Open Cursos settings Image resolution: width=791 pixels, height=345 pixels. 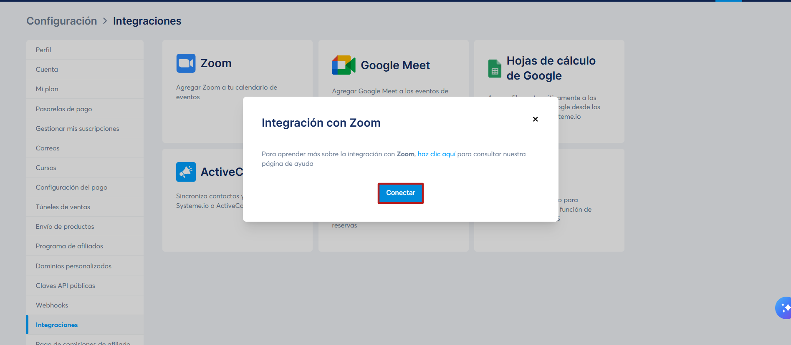coord(85,167)
